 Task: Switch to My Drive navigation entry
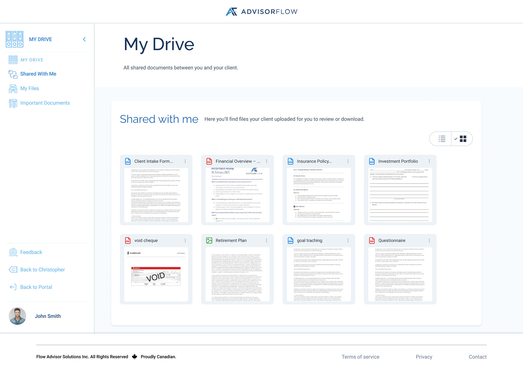click(32, 60)
